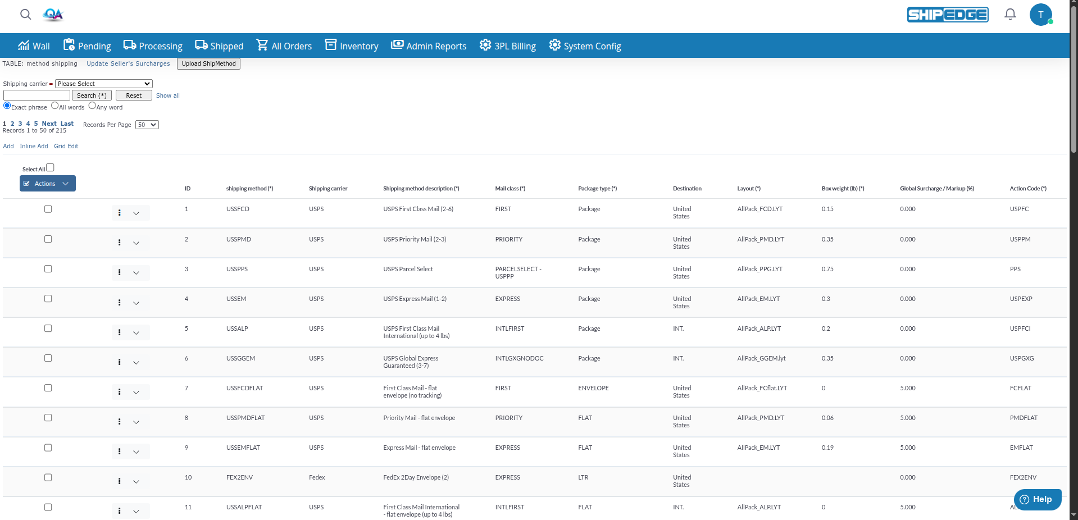The width and height of the screenshot is (1078, 520).
Task: Open the Shipping carrier Please Select dropdown
Action: click(x=103, y=83)
